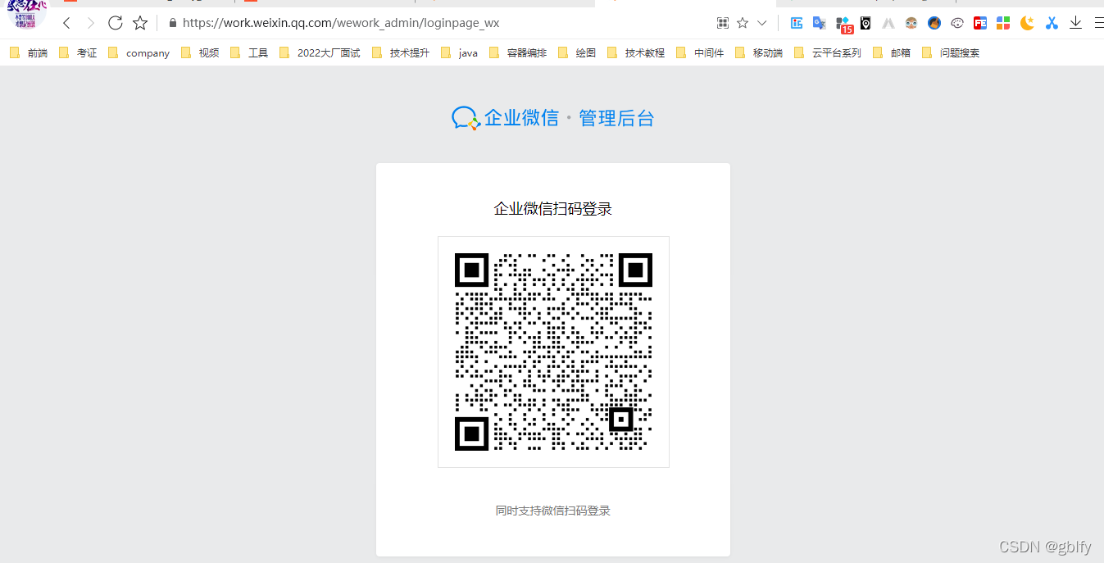Click the login QR code image
The width and height of the screenshot is (1104, 563).
tap(553, 352)
